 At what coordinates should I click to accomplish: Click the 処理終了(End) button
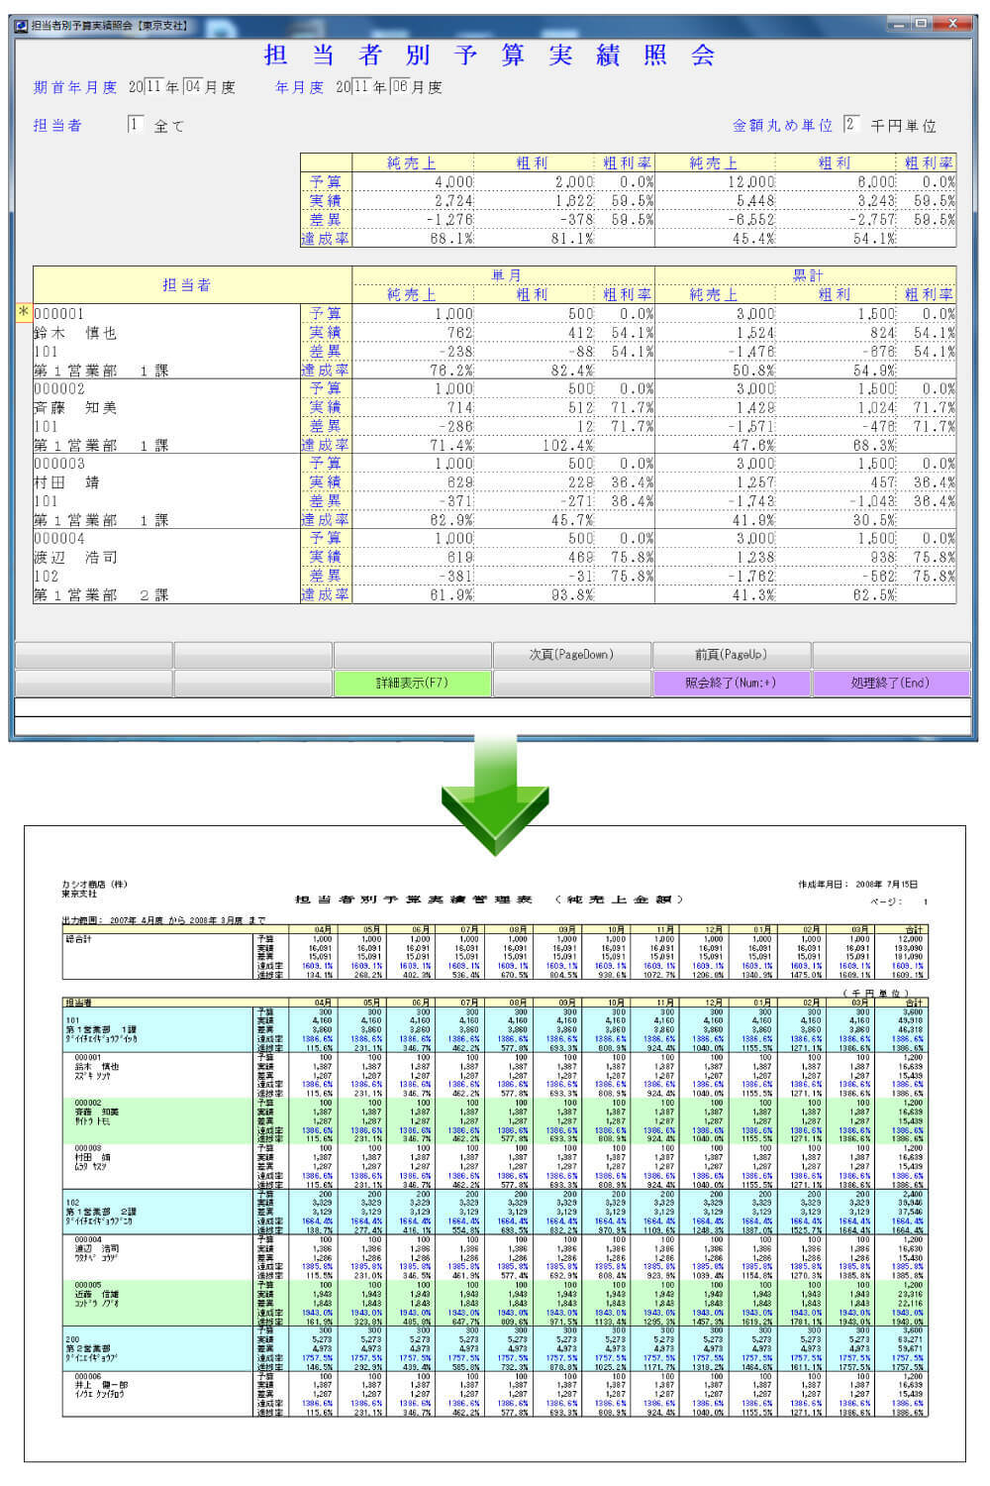pos(890,683)
